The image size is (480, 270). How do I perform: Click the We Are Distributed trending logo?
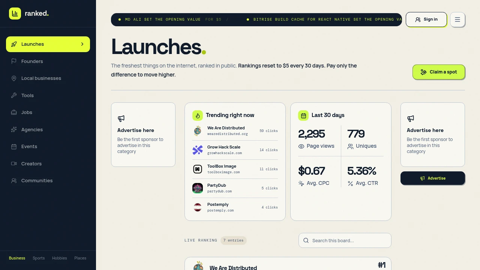[198, 131]
